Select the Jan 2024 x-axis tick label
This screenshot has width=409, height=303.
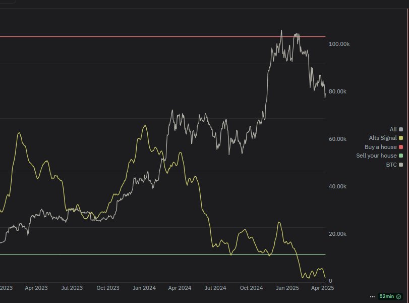pyautogui.click(x=144, y=288)
